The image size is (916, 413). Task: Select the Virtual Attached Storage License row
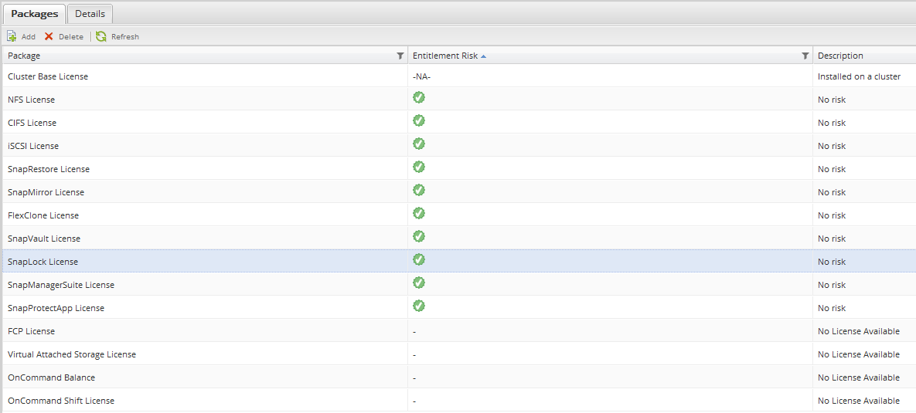coord(72,354)
